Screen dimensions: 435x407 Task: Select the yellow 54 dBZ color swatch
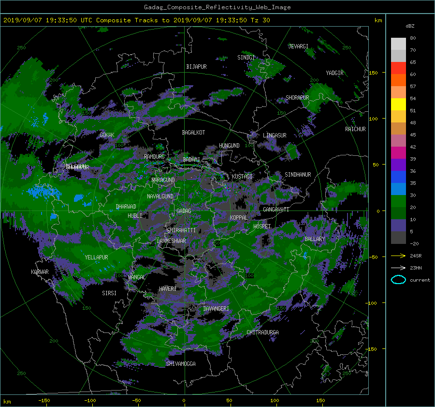[x=398, y=104]
